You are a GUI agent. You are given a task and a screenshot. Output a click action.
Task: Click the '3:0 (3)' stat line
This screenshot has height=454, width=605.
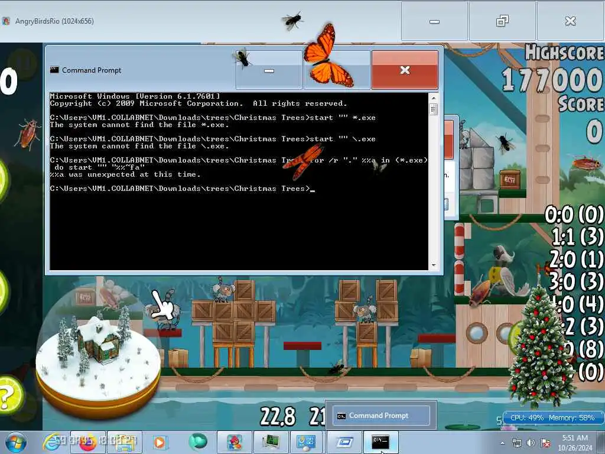point(575,281)
